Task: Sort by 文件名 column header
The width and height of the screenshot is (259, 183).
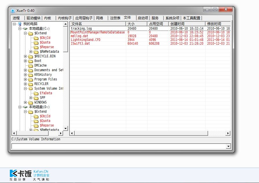Action: pos(98,24)
